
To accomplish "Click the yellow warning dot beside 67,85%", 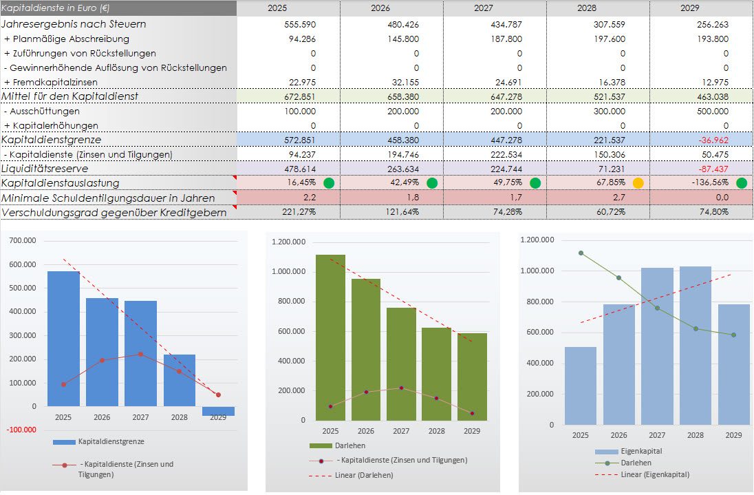I will click(638, 183).
